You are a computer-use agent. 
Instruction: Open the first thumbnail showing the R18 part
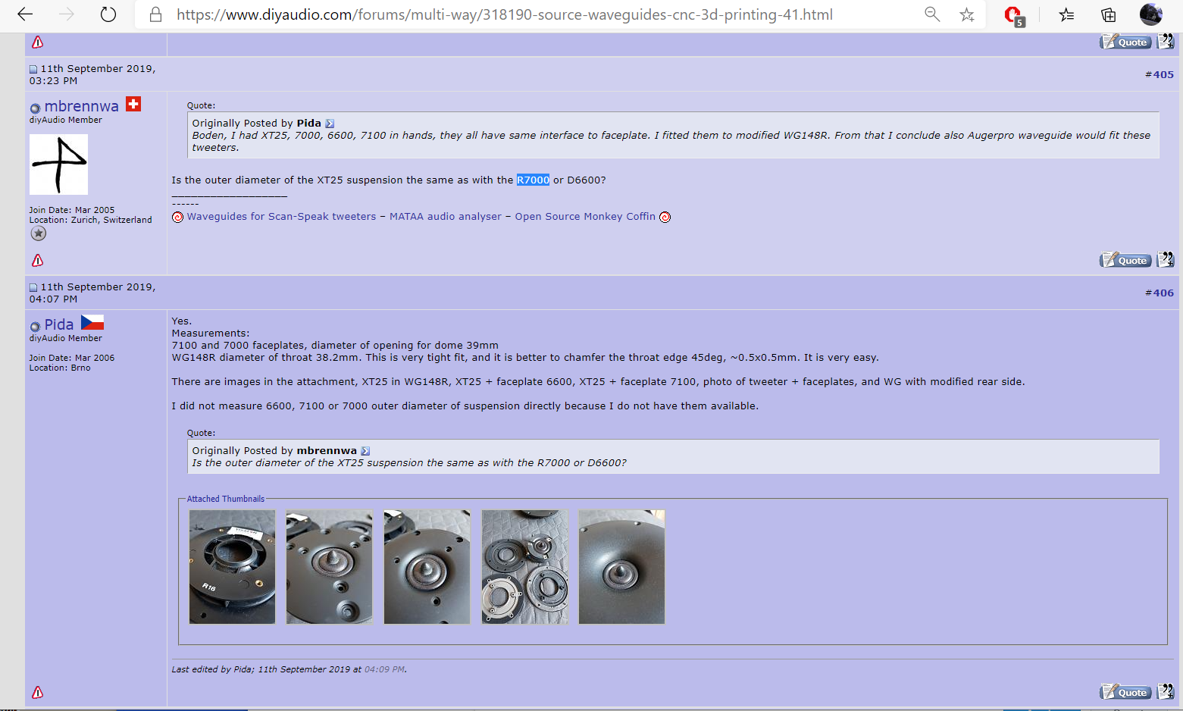[x=232, y=567]
